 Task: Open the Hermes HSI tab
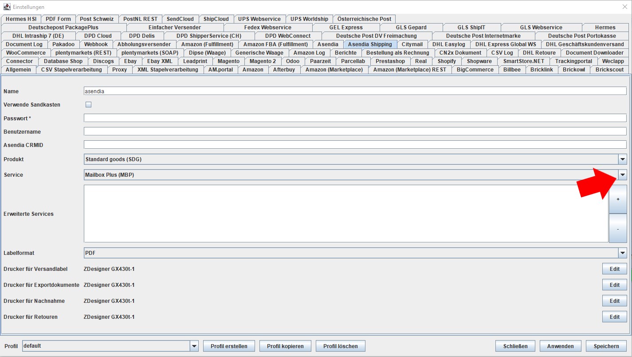pyautogui.click(x=21, y=19)
